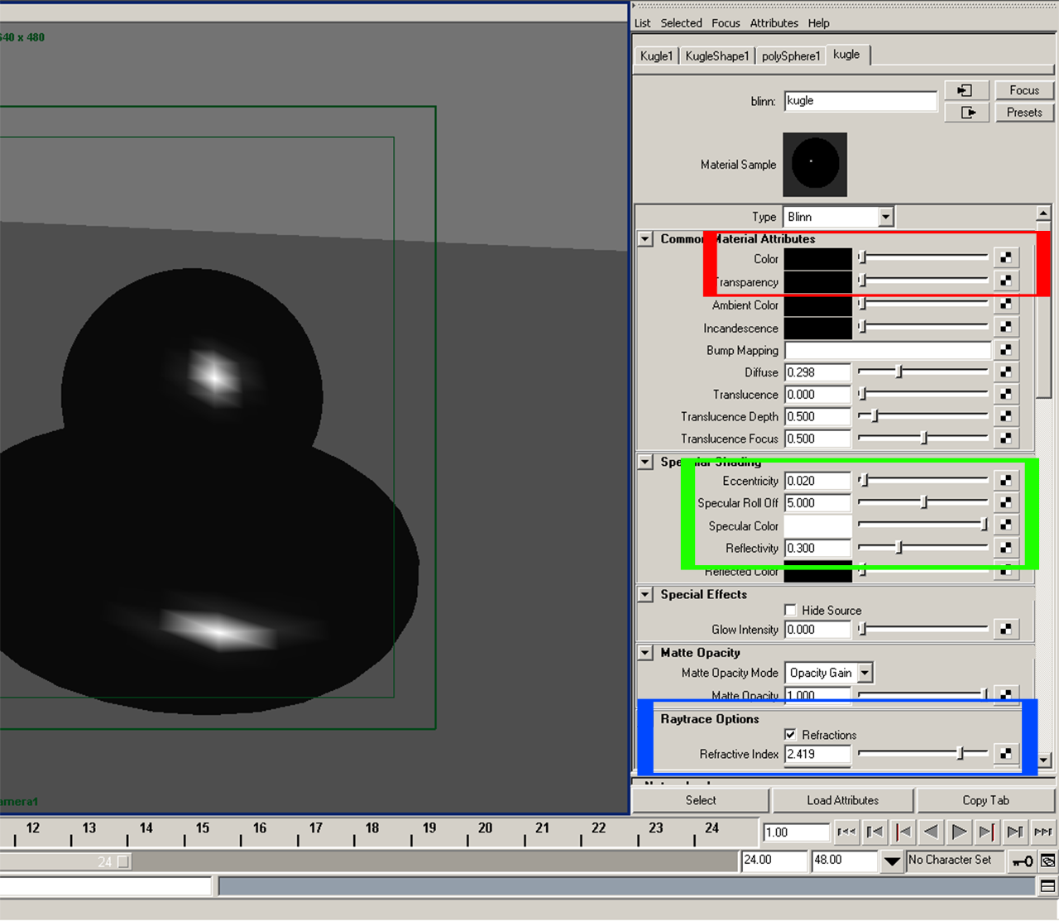
Task: Click the current time field showing 1.00
Action: click(x=796, y=832)
